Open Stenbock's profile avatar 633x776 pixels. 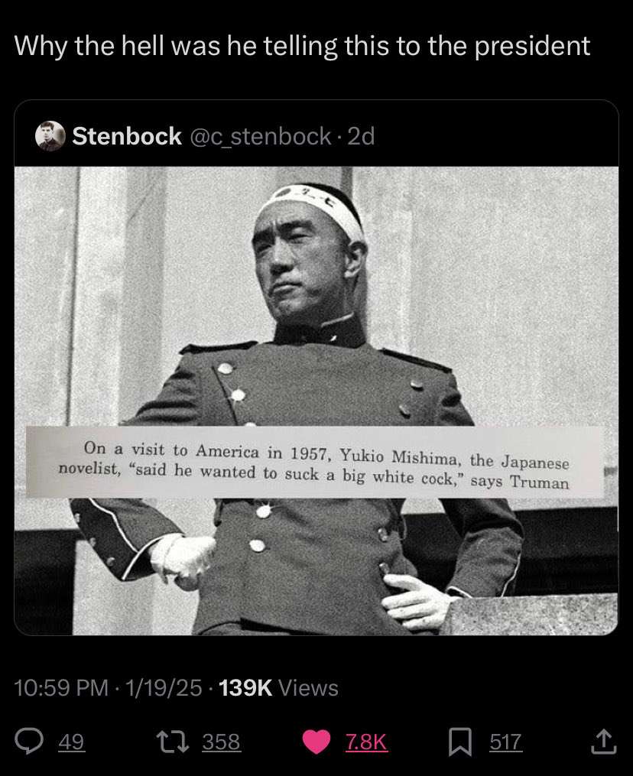pyautogui.click(x=50, y=135)
